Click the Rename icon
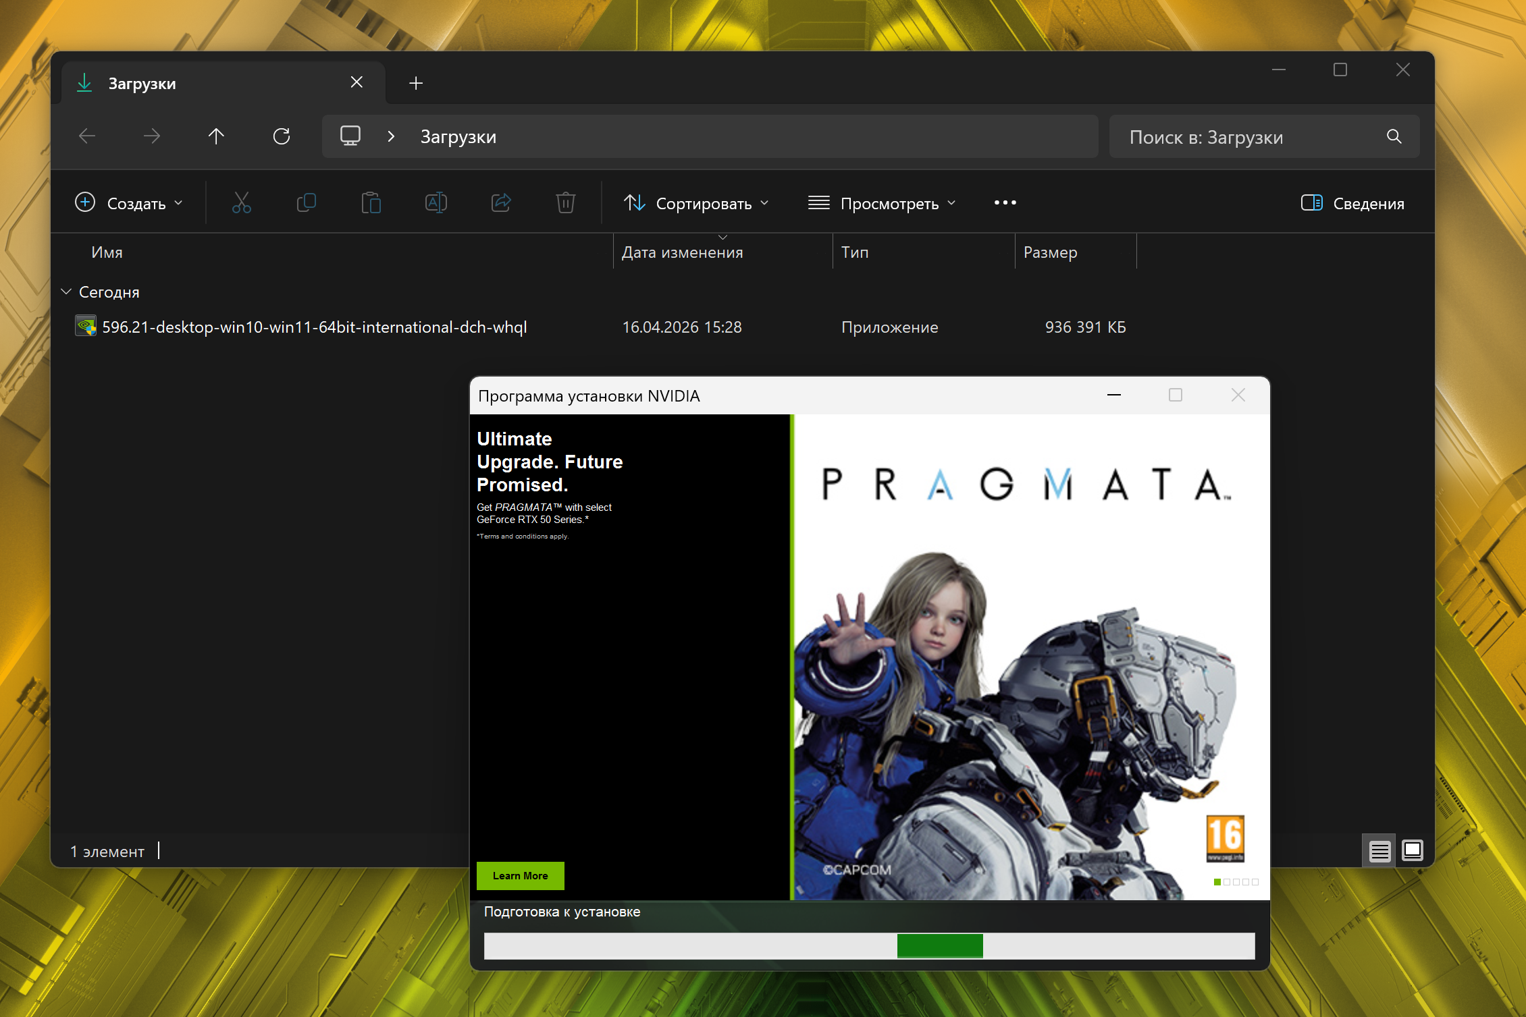The width and height of the screenshot is (1526, 1017). [436, 202]
